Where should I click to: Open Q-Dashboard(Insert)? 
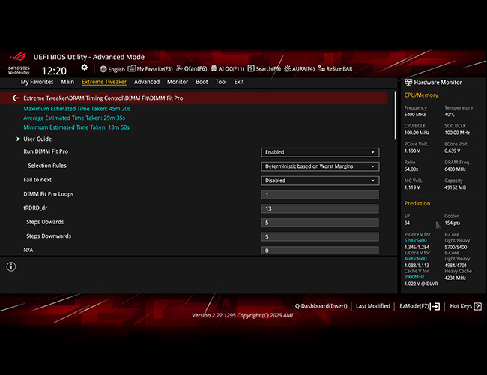[x=321, y=306]
